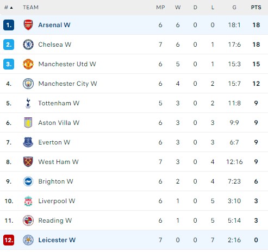This screenshot has height=252, width=268.
Task: Click the Everton W club crest
Action: (28, 142)
